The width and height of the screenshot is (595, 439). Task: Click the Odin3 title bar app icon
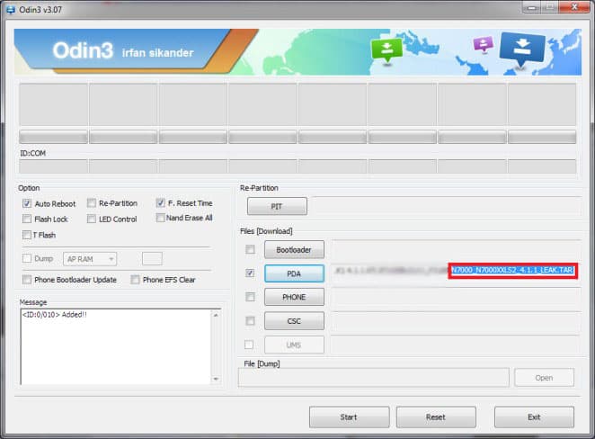(x=10, y=10)
